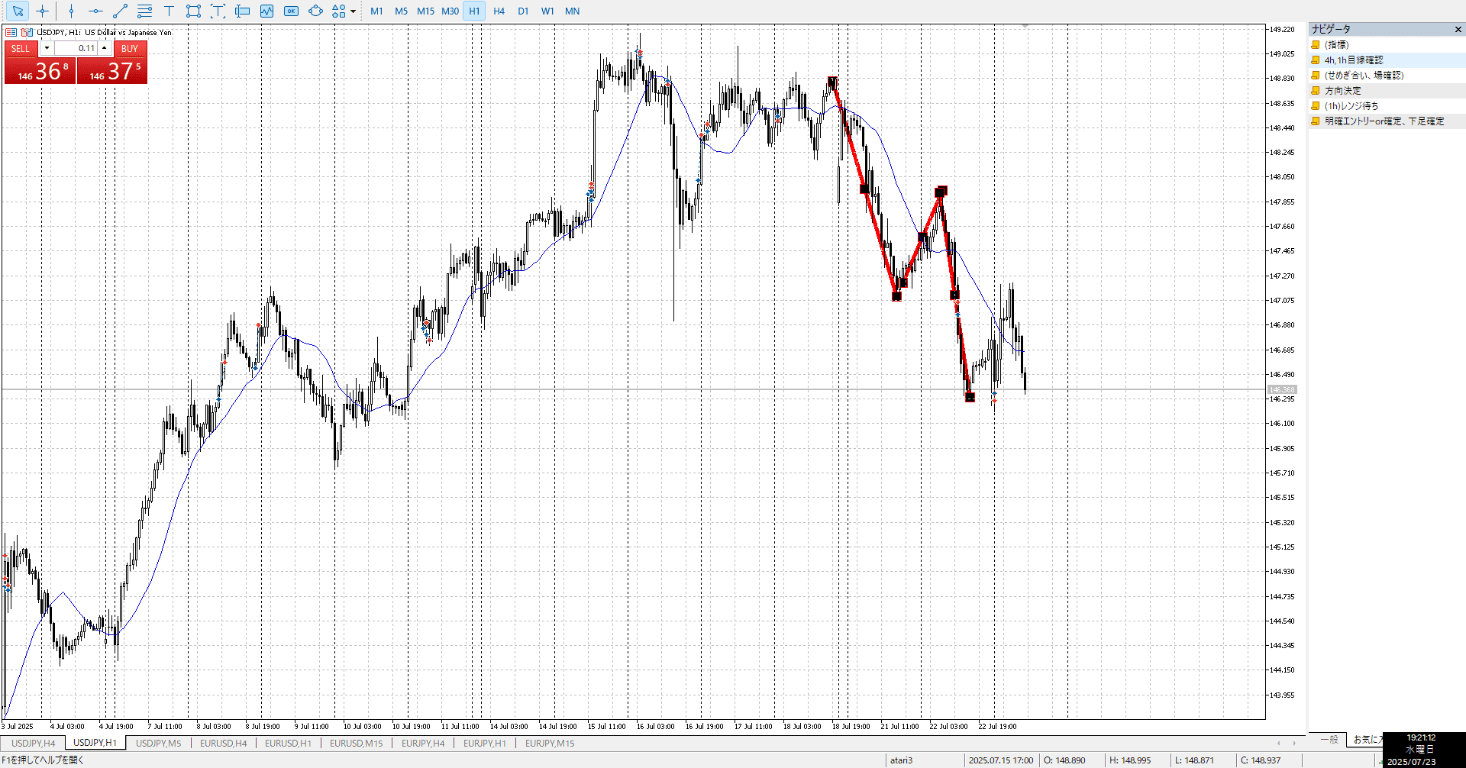
Task: Toggle the M15 timeframe button
Action: click(425, 11)
